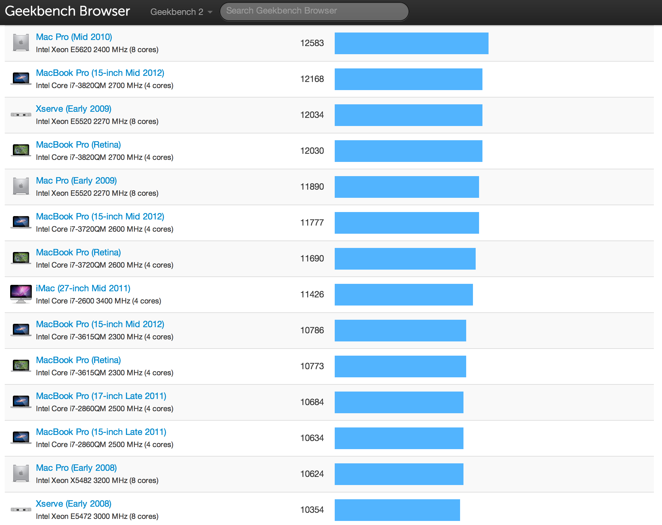Click laptop icon beside the 10786 score row

21,330
